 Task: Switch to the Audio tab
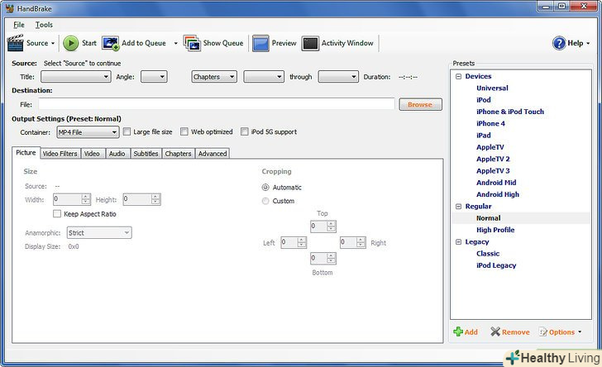(x=117, y=154)
